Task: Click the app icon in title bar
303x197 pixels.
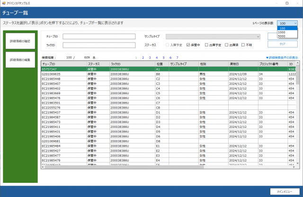Action: pos(3,3)
